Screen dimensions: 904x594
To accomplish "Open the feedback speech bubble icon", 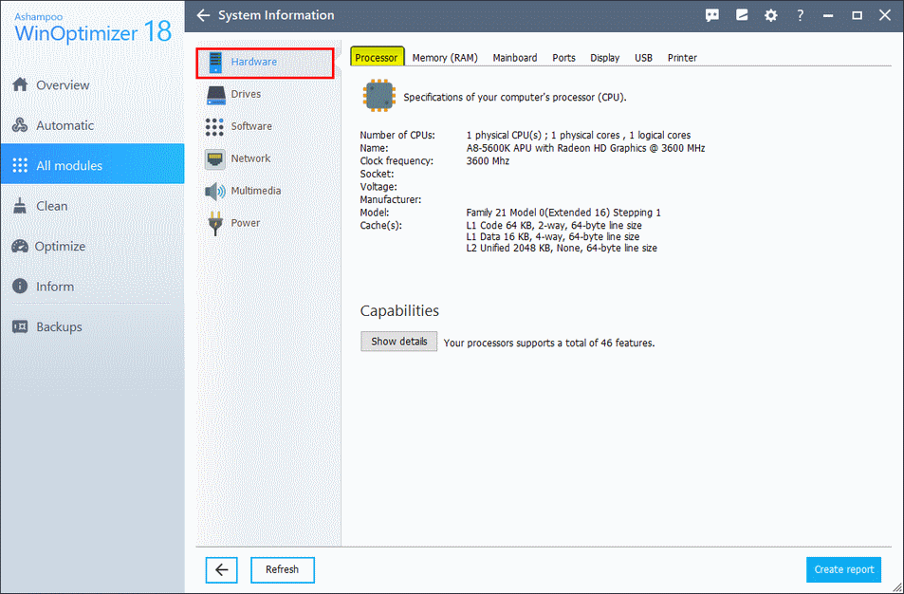I will point(712,15).
